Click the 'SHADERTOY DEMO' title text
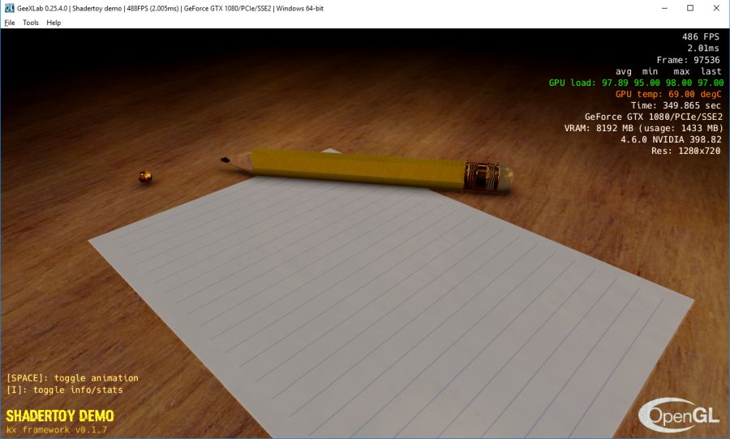 pos(60,416)
